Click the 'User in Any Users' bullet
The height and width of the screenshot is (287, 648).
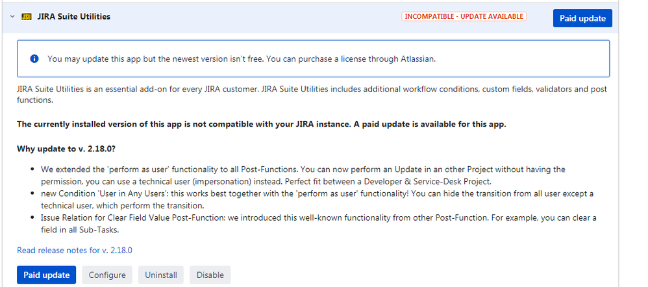(317, 199)
